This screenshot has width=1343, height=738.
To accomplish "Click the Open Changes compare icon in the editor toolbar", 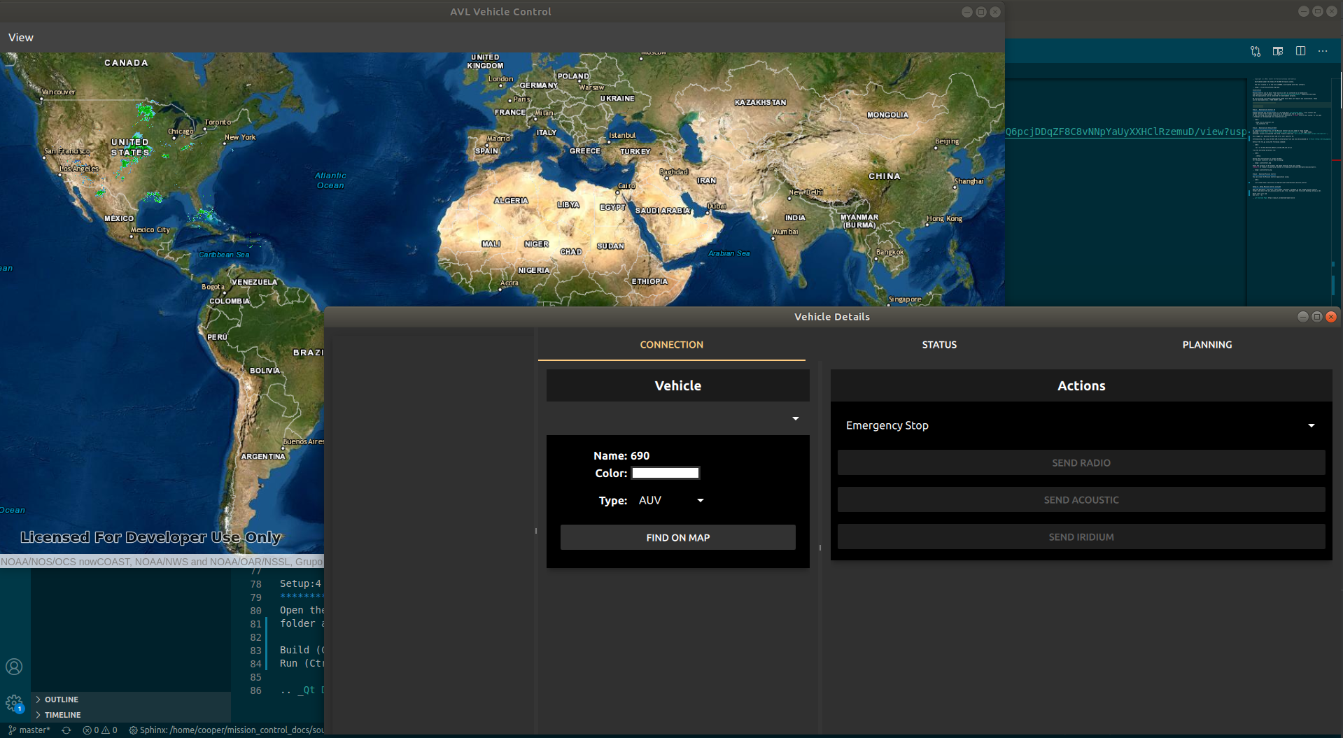I will pos(1256,51).
